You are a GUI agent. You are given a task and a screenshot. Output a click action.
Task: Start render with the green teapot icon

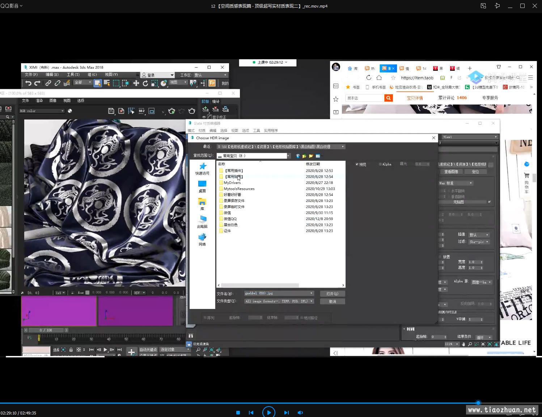tap(172, 111)
